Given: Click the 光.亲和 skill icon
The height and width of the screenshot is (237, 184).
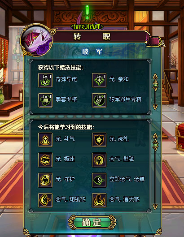Looking at the screenshot, I should pyautogui.click(x=99, y=80).
